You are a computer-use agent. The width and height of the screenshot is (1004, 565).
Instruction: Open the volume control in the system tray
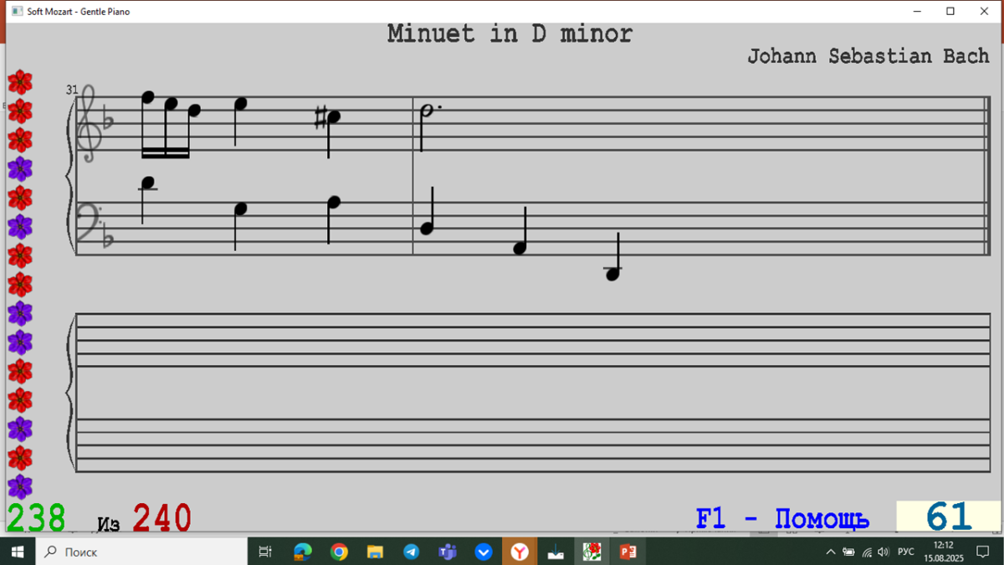click(x=883, y=552)
